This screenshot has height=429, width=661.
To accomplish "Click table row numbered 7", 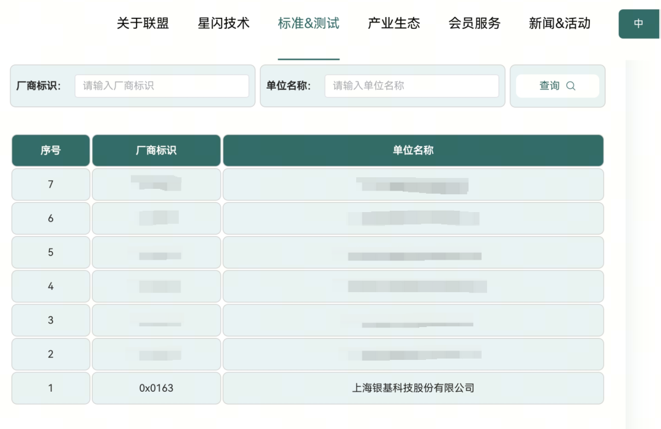I will click(x=50, y=184).
